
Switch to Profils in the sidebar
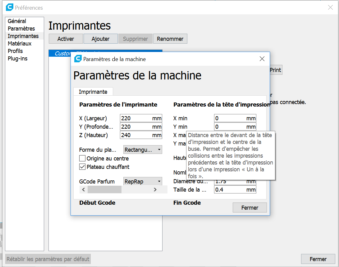[x=15, y=51]
